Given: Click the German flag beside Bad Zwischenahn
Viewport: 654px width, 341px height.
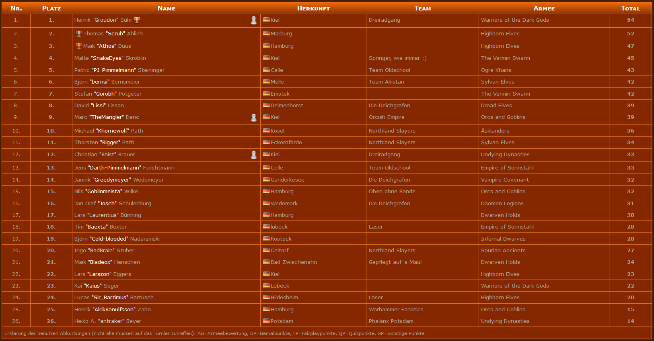Looking at the screenshot, I should pos(266,261).
